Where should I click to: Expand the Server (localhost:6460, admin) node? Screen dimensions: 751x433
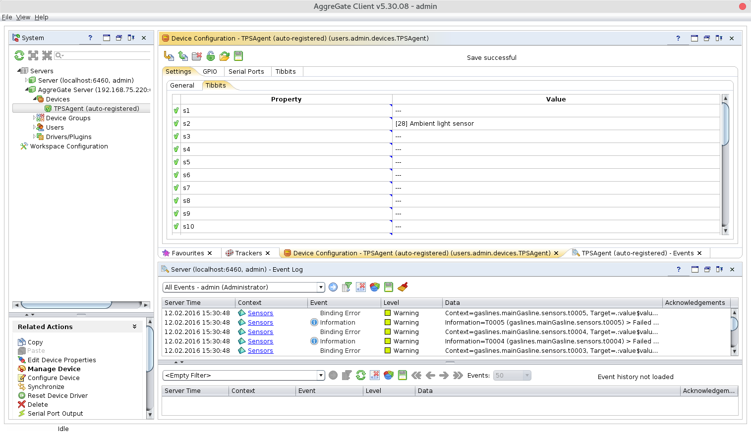pyautogui.click(x=27, y=80)
